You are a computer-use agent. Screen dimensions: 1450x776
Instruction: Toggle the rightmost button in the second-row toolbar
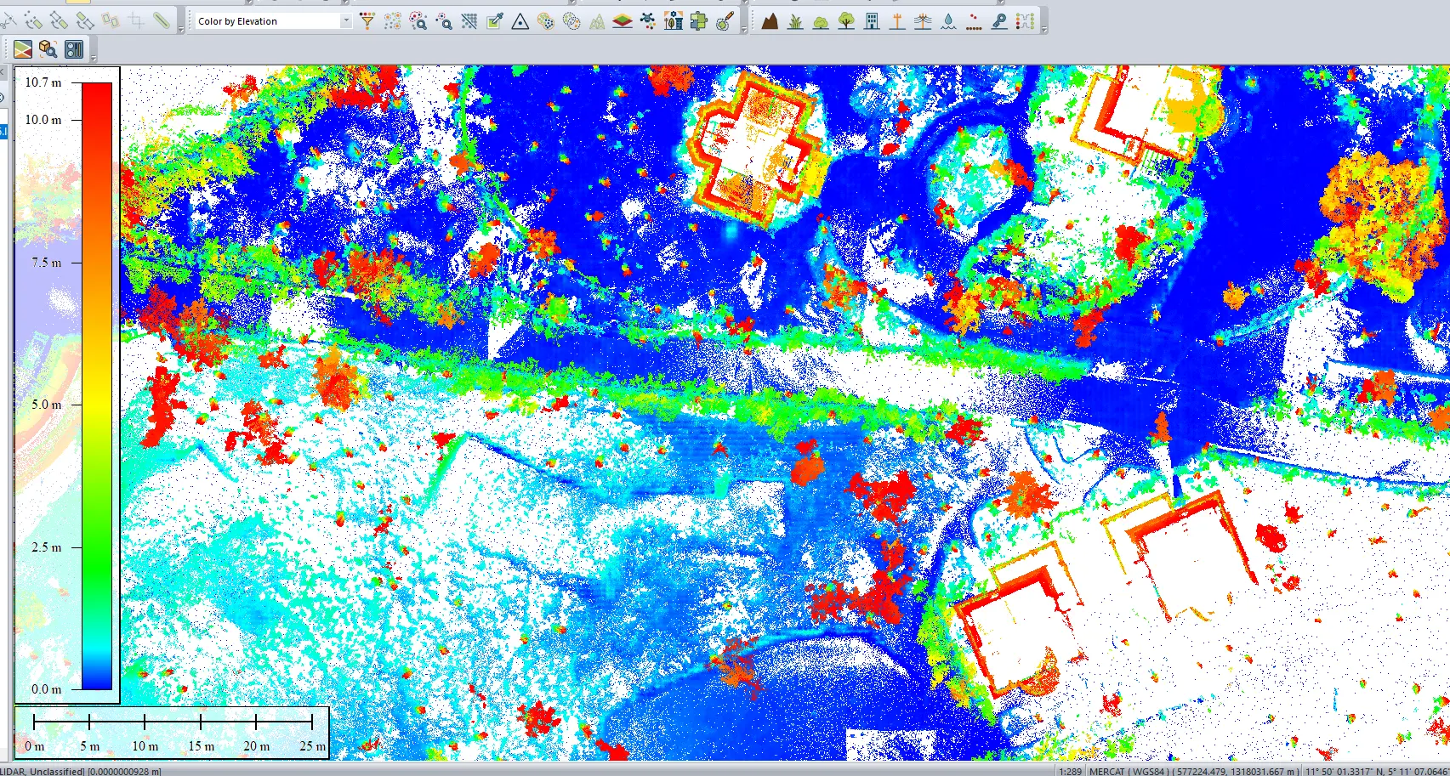74,48
